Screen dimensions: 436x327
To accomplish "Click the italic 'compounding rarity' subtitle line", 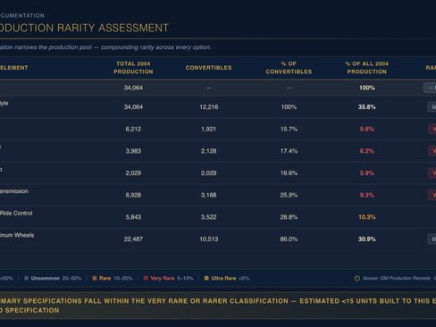I will point(105,47).
